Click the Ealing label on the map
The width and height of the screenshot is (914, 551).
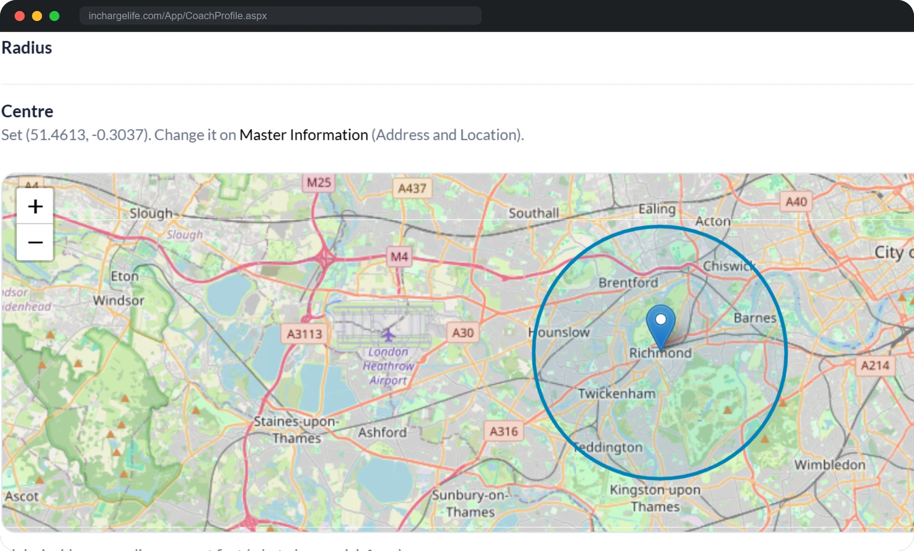[657, 209]
